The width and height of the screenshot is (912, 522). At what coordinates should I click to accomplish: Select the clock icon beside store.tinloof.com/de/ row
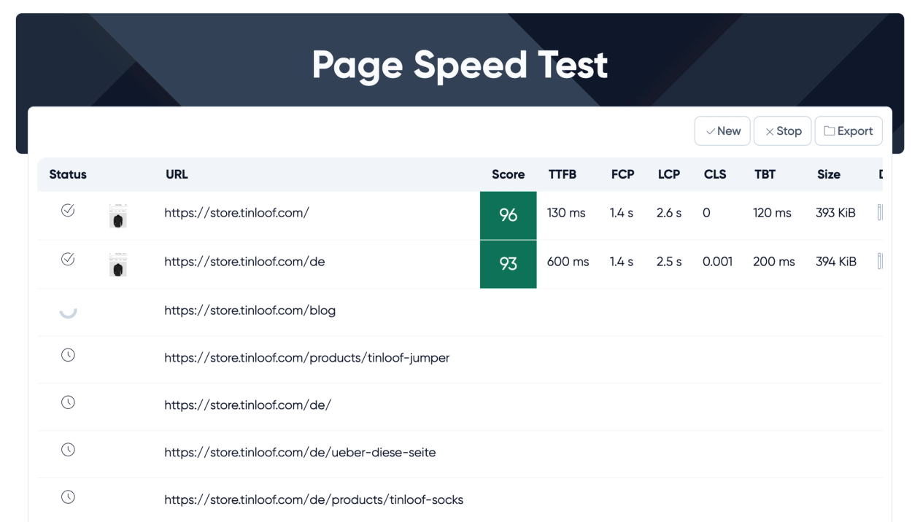(x=68, y=402)
